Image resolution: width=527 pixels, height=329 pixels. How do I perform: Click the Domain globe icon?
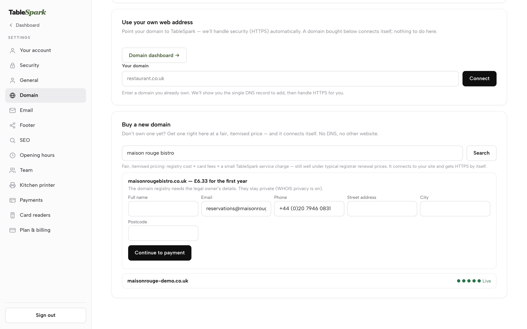pos(12,95)
